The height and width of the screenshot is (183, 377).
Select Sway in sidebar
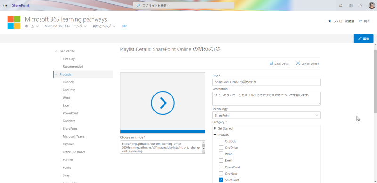click(x=66, y=175)
